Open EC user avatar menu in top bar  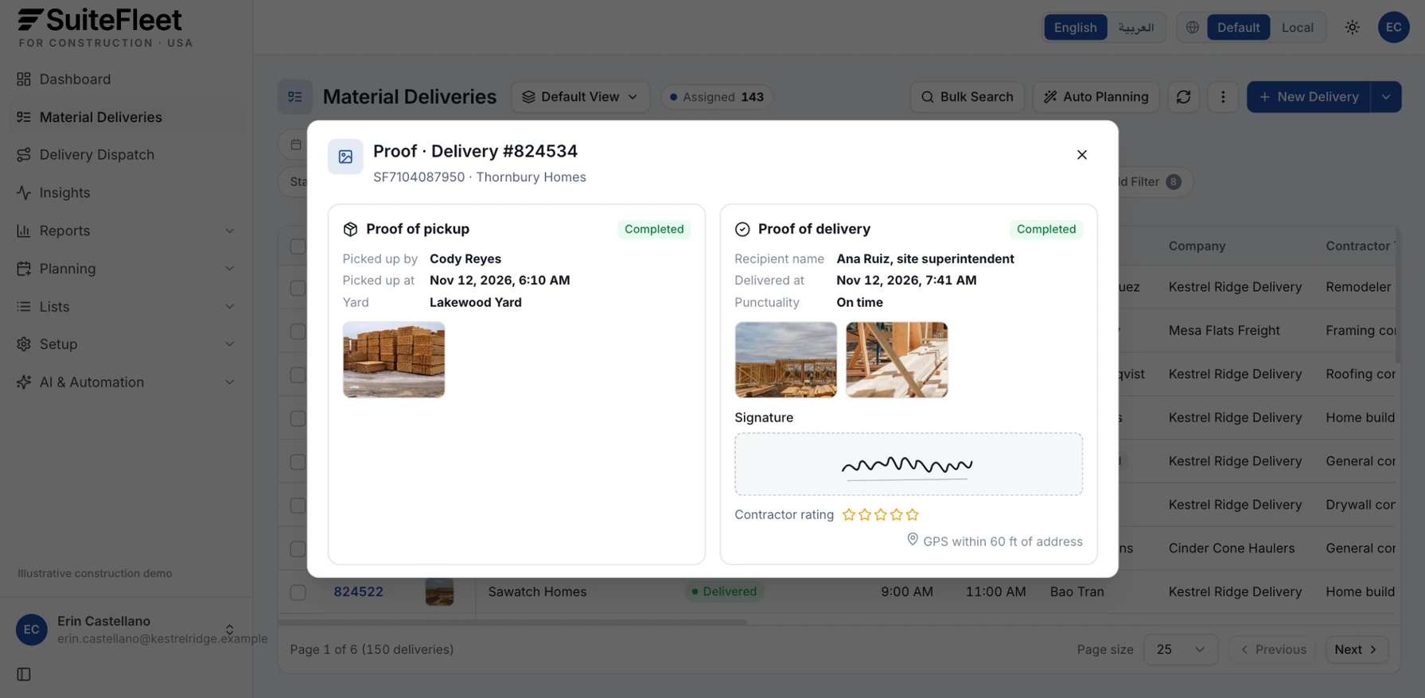click(1393, 27)
